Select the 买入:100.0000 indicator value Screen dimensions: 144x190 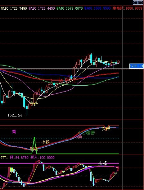[43, 158]
